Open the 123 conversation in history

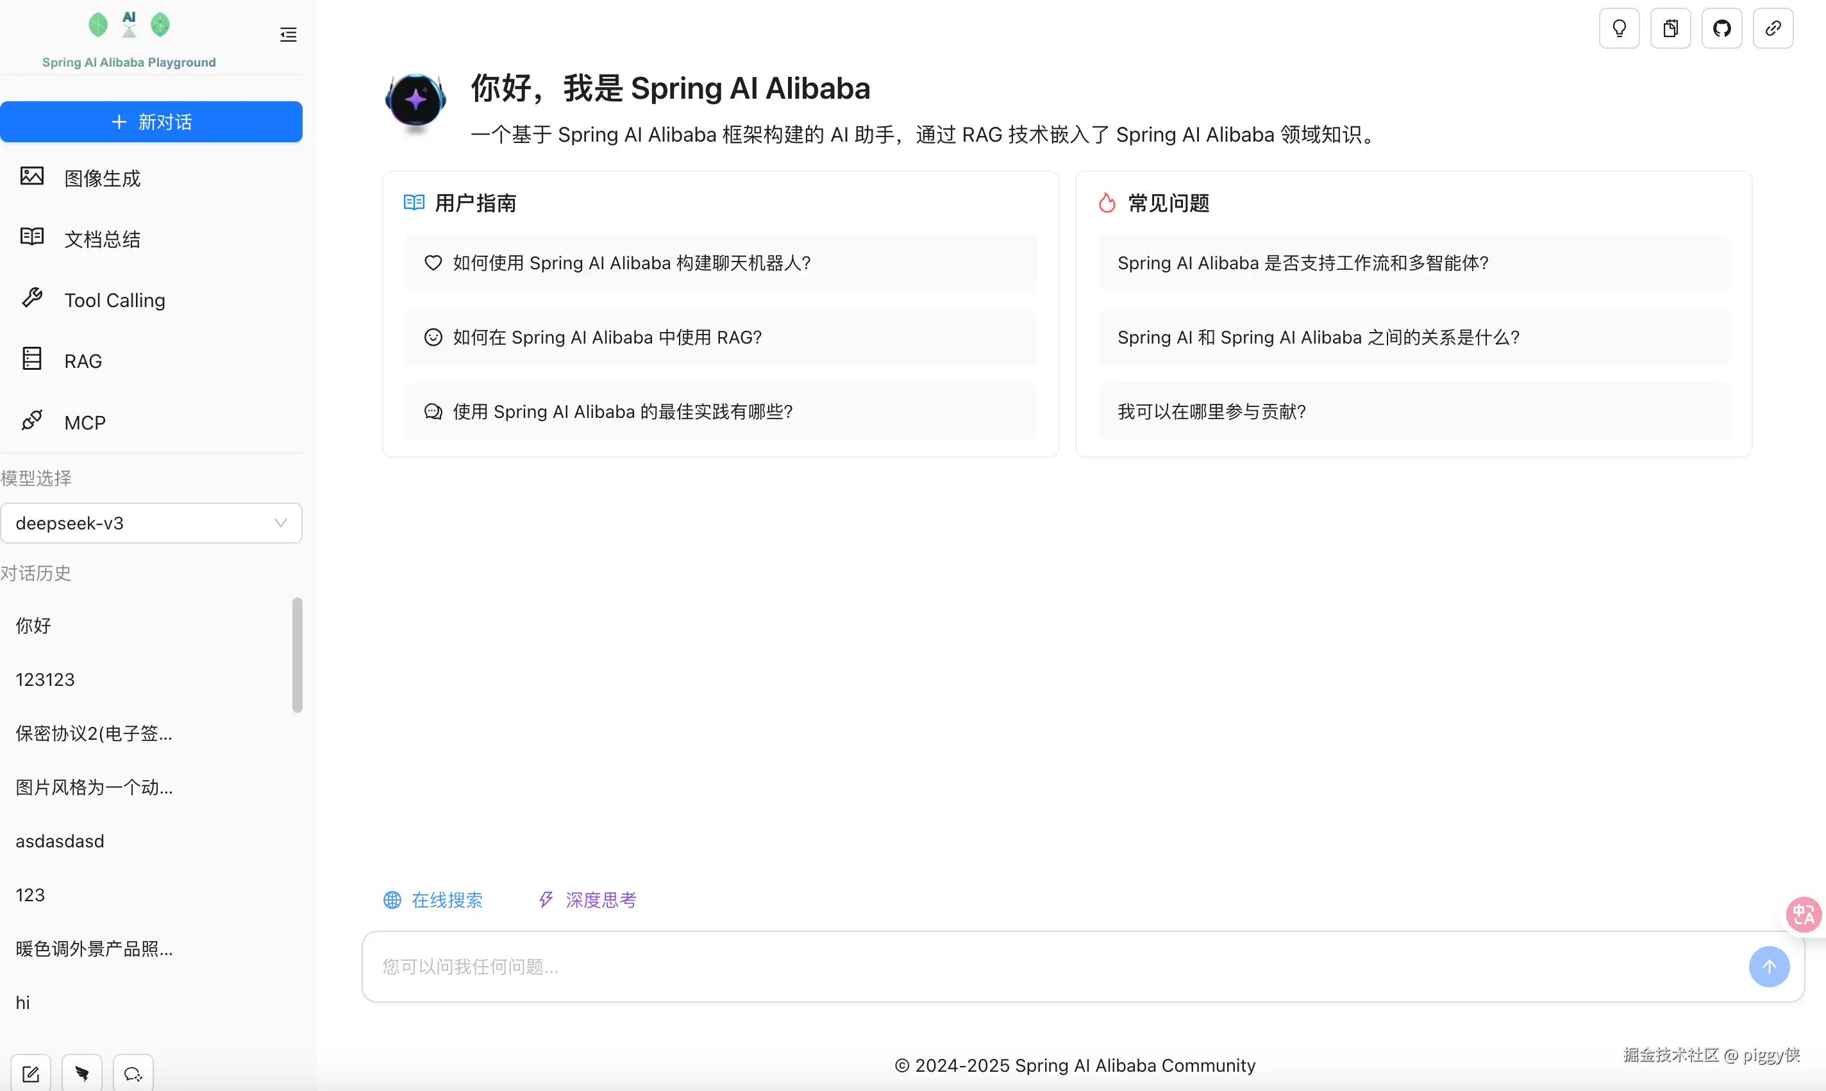(x=147, y=894)
